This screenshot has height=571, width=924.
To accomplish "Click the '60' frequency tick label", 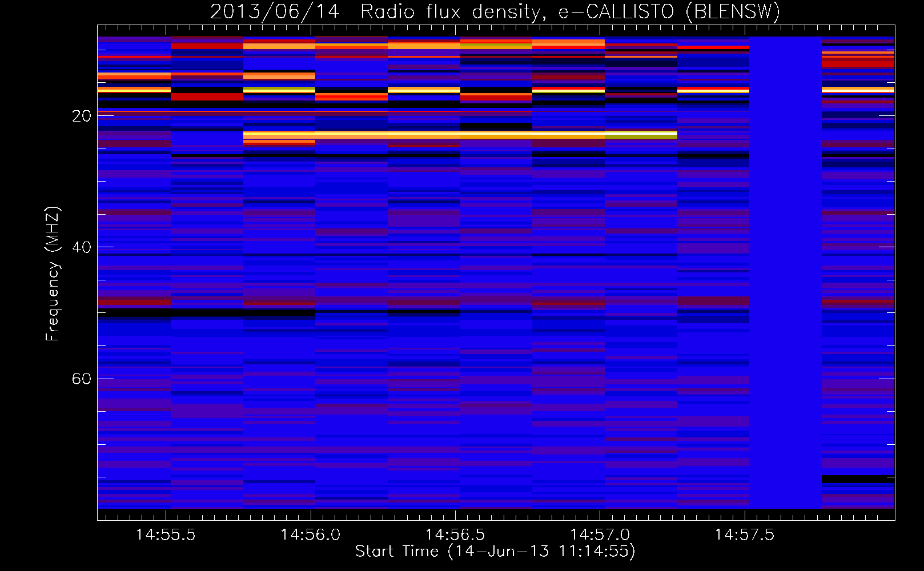I will click(x=82, y=379).
